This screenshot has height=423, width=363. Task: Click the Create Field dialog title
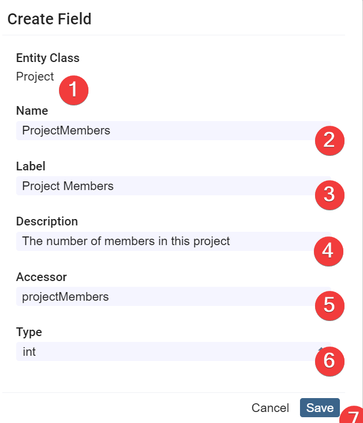(x=49, y=19)
